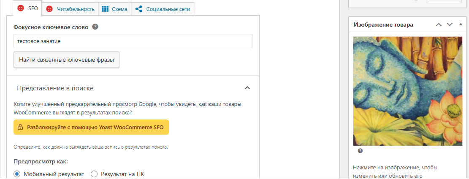Click the Изображение товара panel title

coord(383,25)
